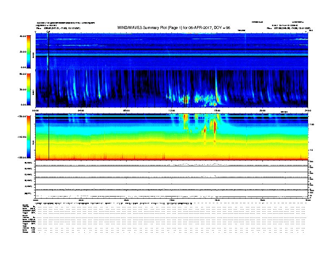Click the Cal marker above RAD2 panel

(48, 32)
